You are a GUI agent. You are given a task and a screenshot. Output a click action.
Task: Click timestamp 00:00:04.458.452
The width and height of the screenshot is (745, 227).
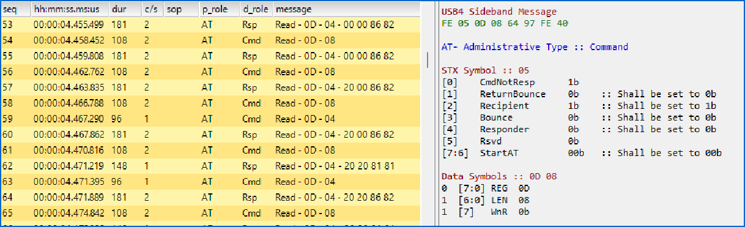tap(69, 40)
